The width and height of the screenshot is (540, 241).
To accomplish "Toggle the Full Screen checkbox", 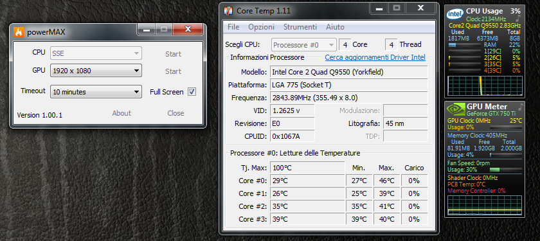I will tap(192, 92).
